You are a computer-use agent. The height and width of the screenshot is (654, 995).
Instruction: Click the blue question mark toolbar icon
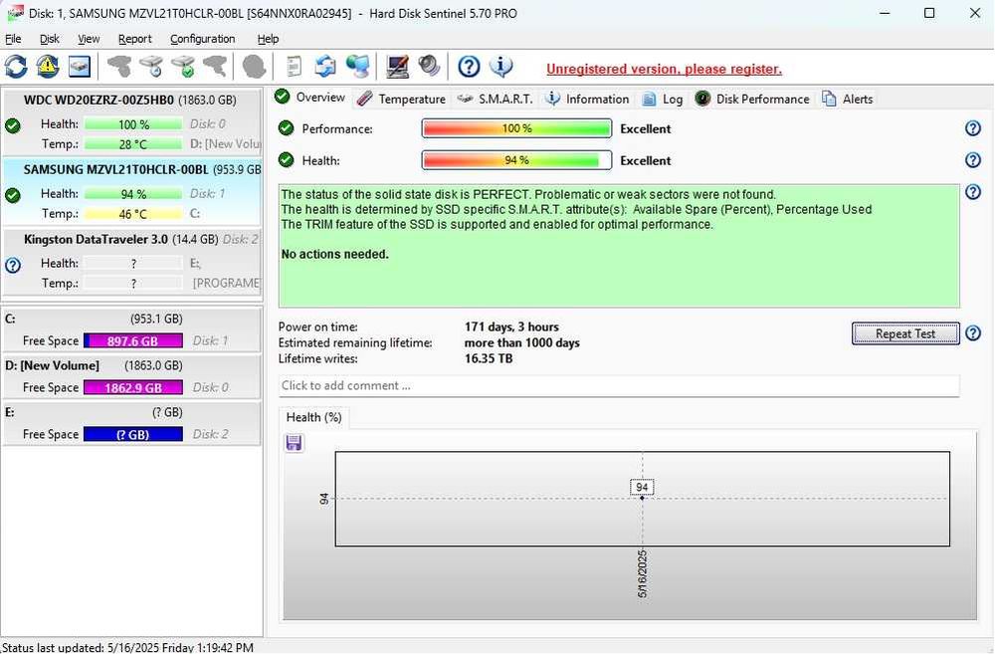point(469,66)
